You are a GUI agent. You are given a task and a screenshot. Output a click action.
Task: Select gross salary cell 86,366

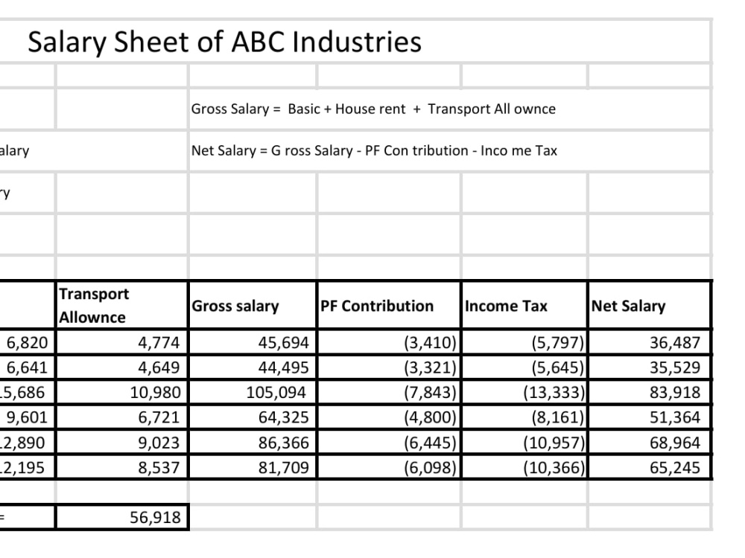point(253,443)
